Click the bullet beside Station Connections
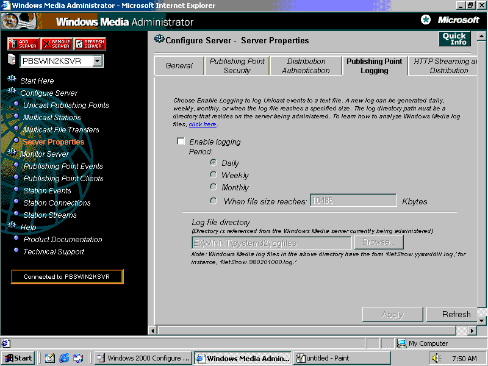Screen dimensions: 488x366 point(16,201)
